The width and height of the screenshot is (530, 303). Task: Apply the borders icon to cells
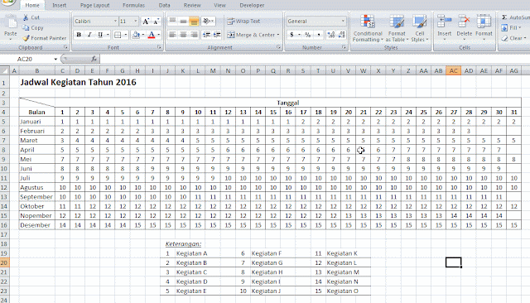click(118, 35)
